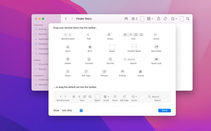Click the AirDrop icon in the Finder toolbar
The image size is (211, 131).
point(126,19)
